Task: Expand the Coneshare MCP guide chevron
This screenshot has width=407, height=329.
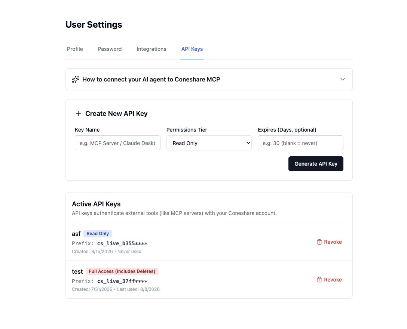Action: 343,79
